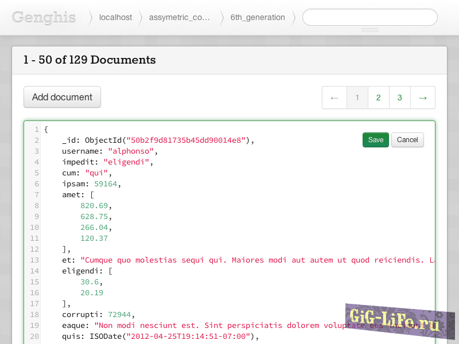Click the "1 - 50 of 129 Documents" heading
The width and height of the screenshot is (459, 344).
(x=90, y=60)
